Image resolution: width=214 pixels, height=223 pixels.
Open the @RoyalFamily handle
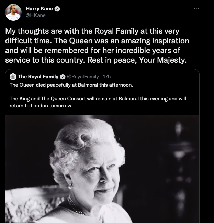point(83,76)
